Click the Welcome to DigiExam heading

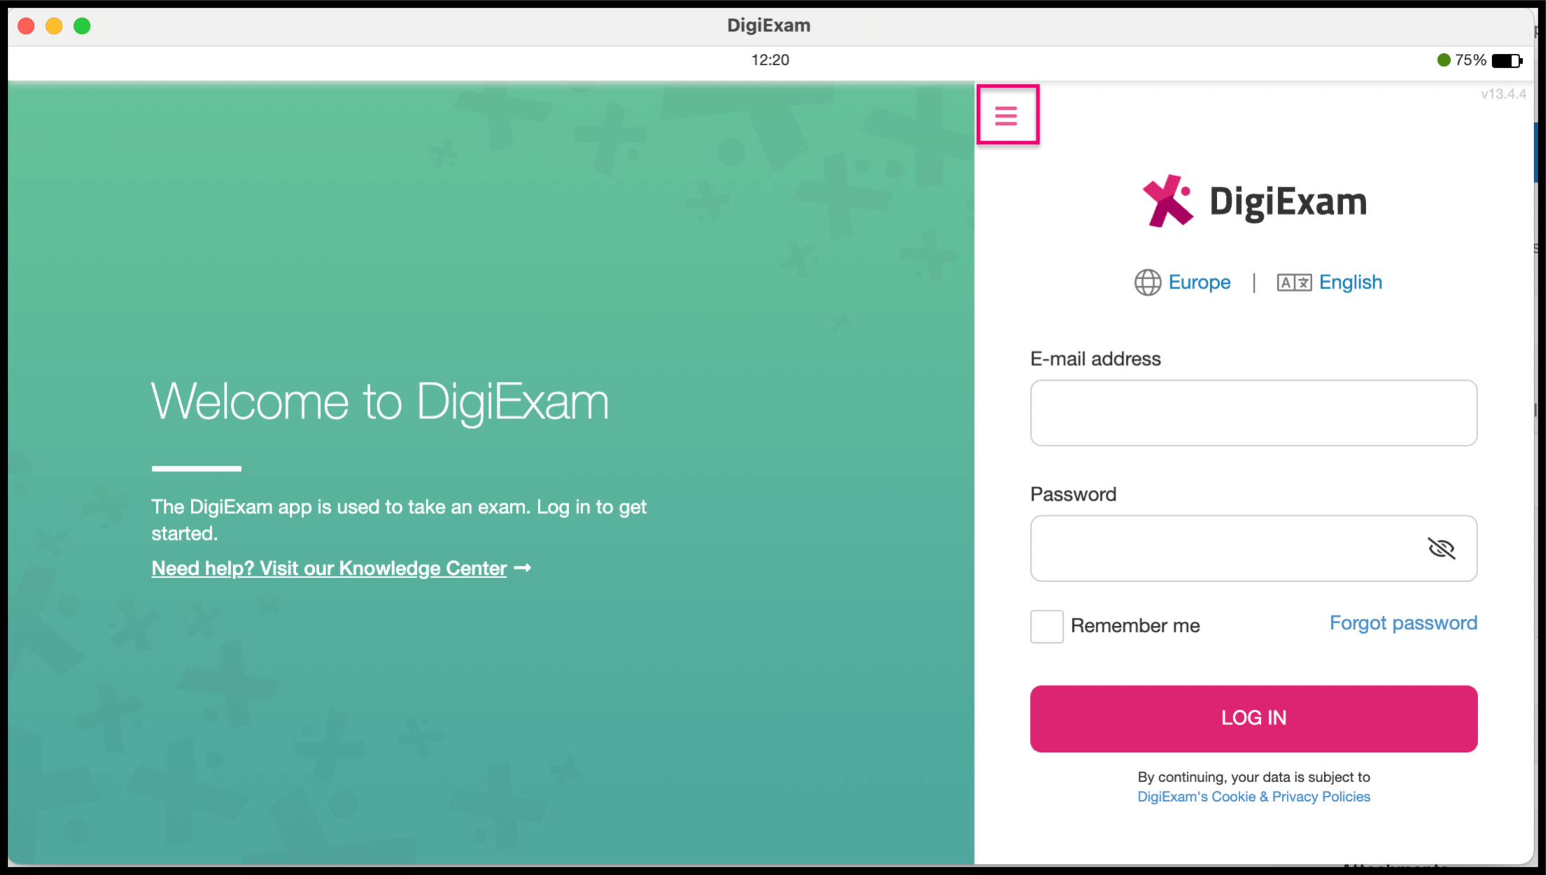point(380,402)
